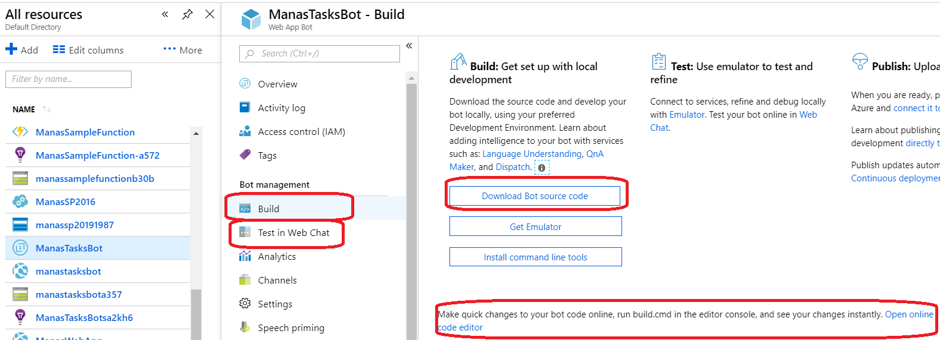Select Build under Bot management
Screen dimensions: 940x340
[x=268, y=209]
